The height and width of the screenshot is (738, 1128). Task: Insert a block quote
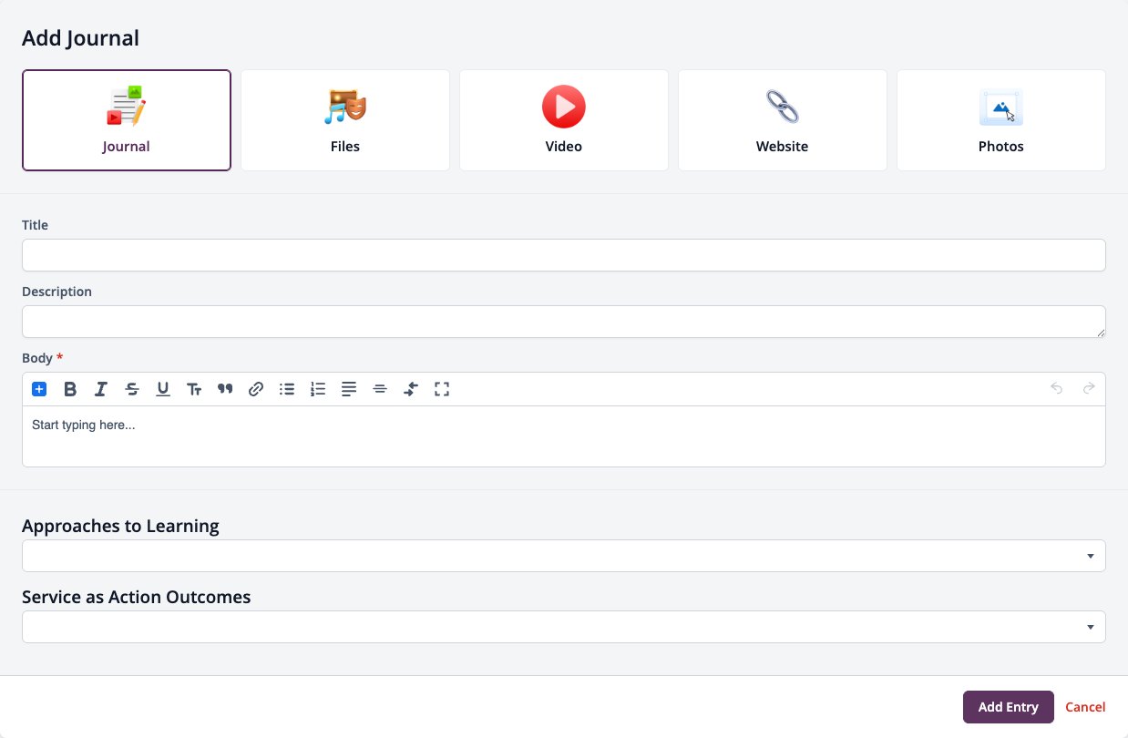pos(225,389)
